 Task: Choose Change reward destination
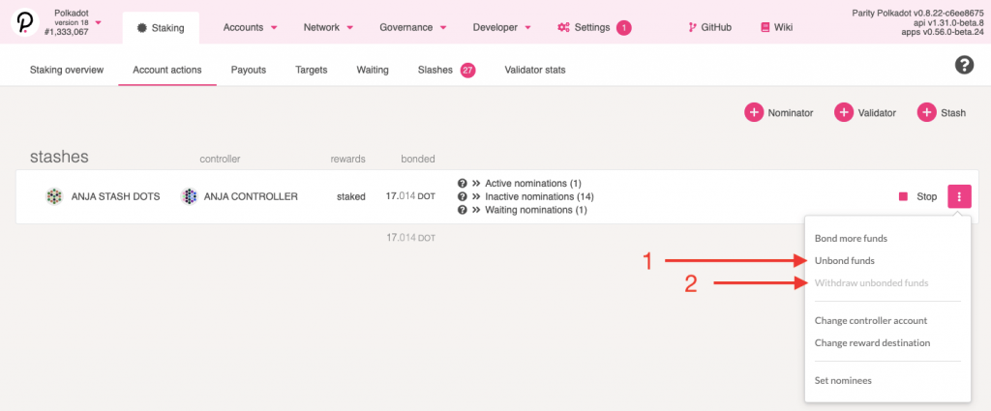click(x=872, y=342)
